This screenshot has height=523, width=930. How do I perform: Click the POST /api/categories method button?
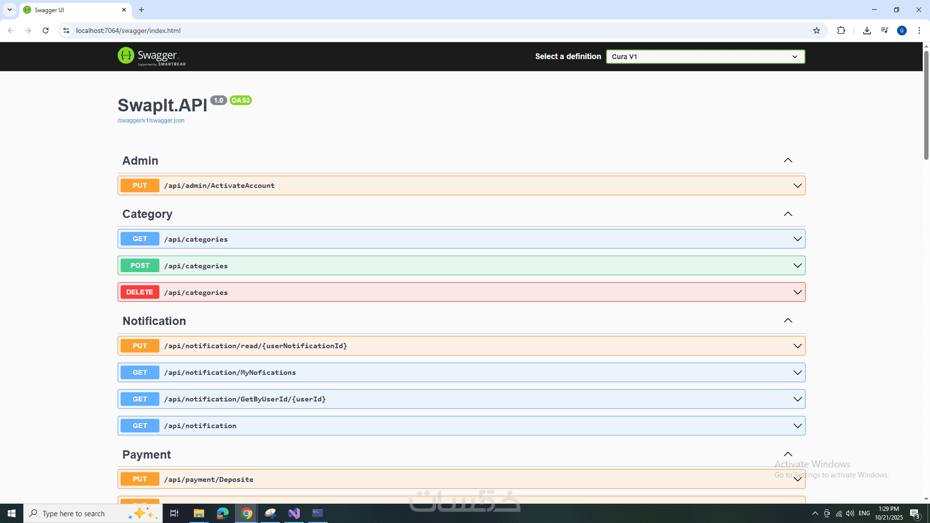[139, 265]
